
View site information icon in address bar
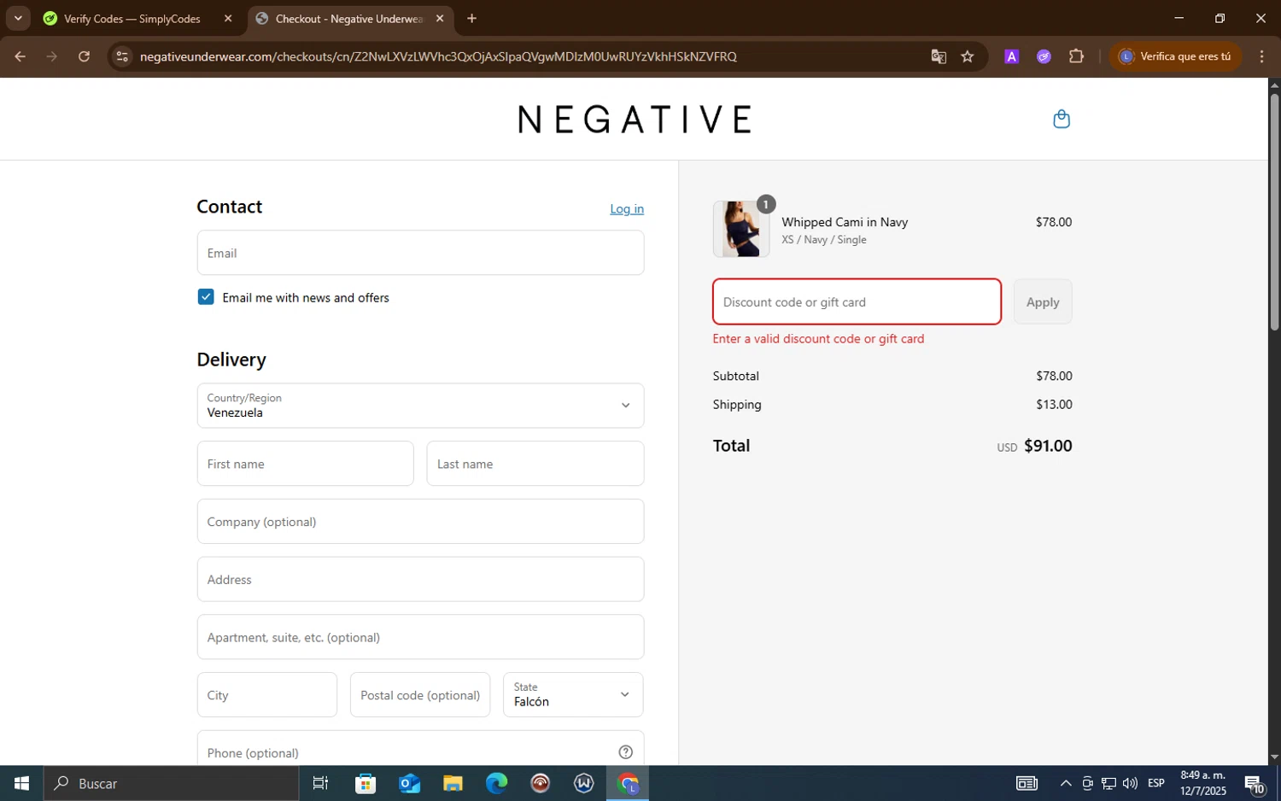[x=122, y=56]
